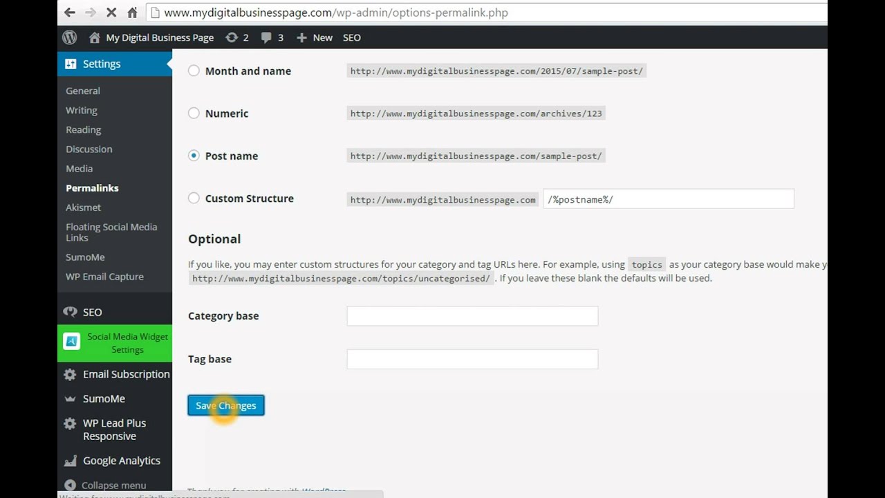Open the Permalinks settings item
Viewport: 885px width, 498px height.
click(93, 187)
